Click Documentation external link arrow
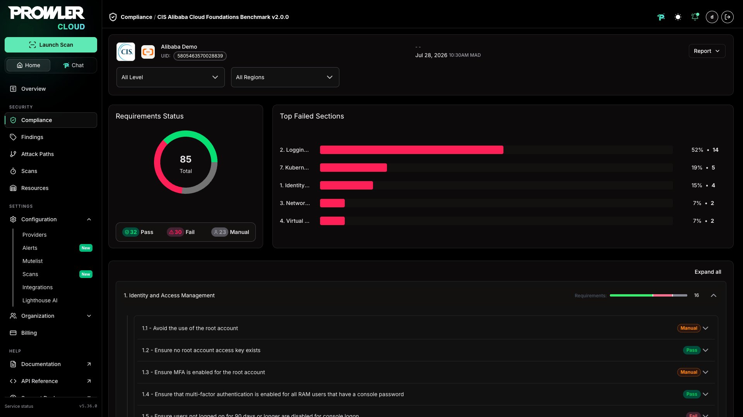Image resolution: width=743 pixels, height=417 pixels. click(x=89, y=364)
